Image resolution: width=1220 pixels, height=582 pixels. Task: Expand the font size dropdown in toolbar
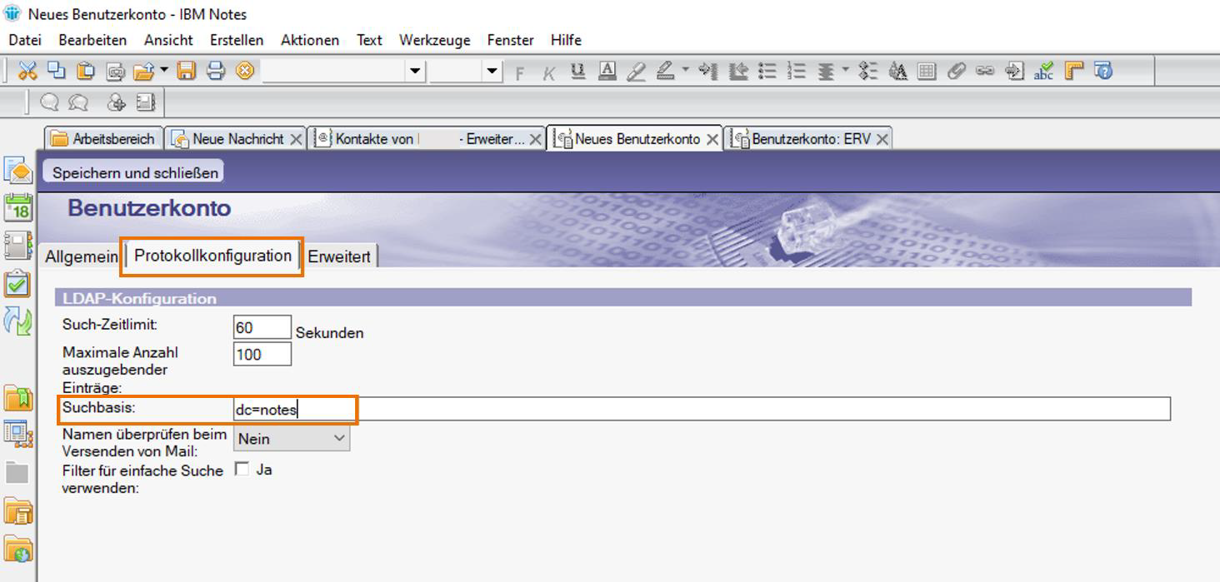[x=492, y=71]
